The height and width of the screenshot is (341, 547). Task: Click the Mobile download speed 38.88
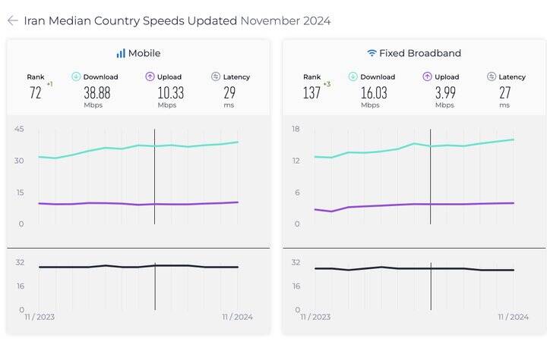[97, 92]
